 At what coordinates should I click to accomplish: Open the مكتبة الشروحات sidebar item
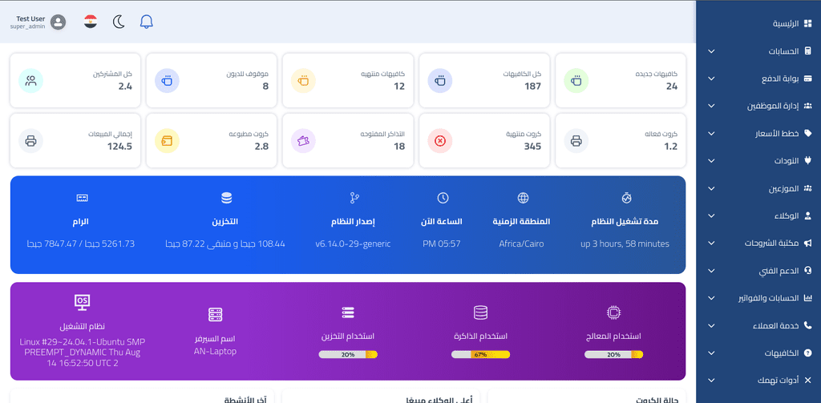pyautogui.click(x=758, y=243)
